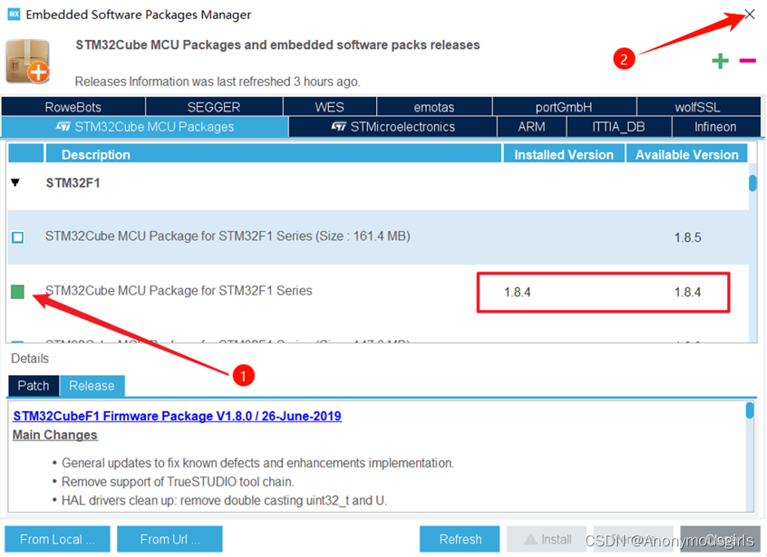Click the Available Version column header
This screenshot has height=557, width=767.
(x=687, y=154)
